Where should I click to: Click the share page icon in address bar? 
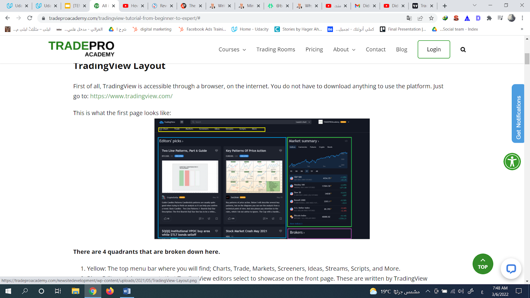point(420,18)
